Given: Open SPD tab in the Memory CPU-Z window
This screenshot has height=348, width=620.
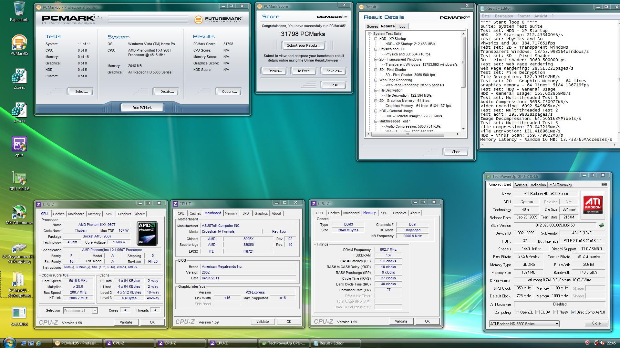Looking at the screenshot, I should point(384,213).
